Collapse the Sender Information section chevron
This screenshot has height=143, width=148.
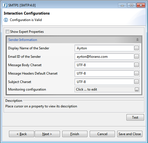[137, 40]
